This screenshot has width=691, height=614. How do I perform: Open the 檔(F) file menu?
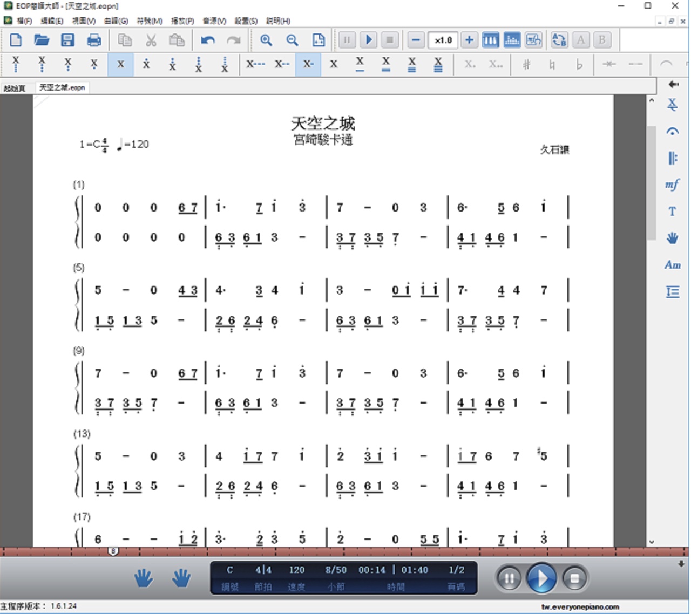pyautogui.click(x=25, y=21)
